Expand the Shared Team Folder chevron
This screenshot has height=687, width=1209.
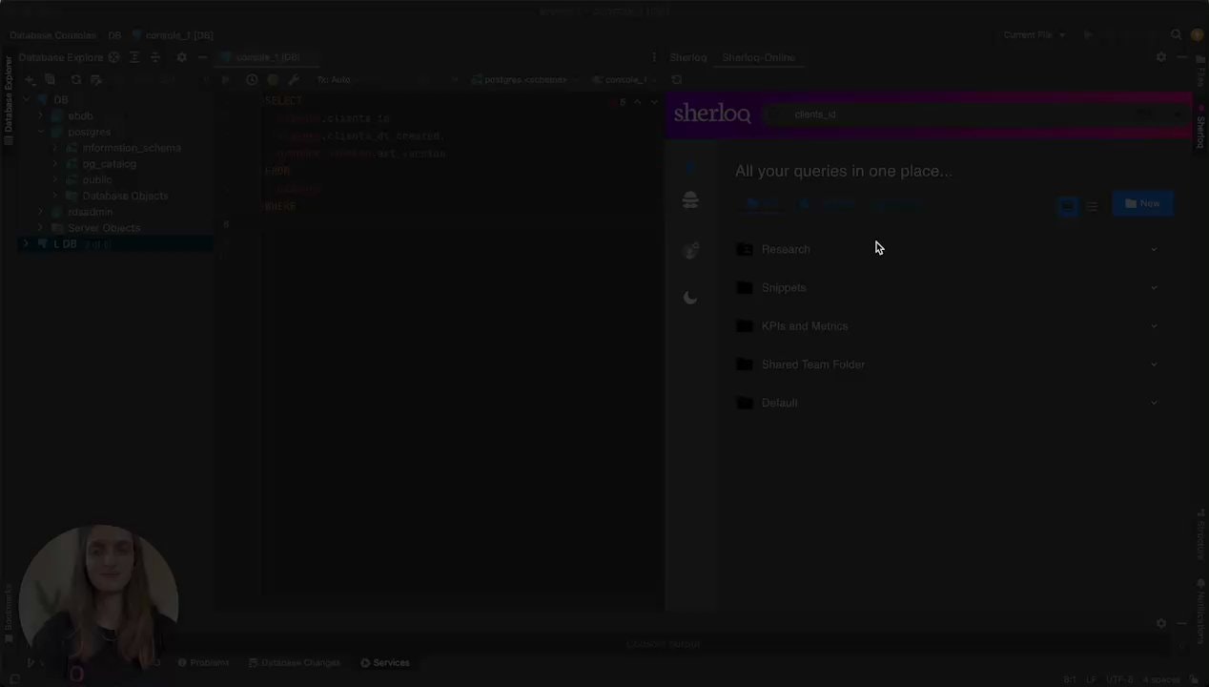point(1154,364)
